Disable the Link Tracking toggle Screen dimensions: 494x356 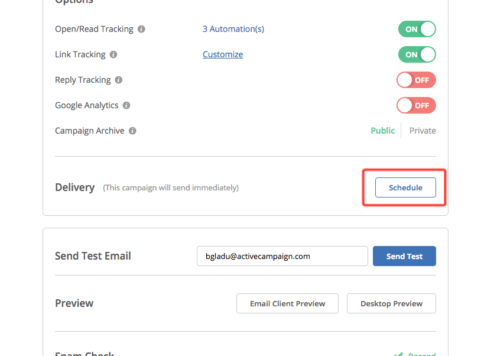coord(417,54)
